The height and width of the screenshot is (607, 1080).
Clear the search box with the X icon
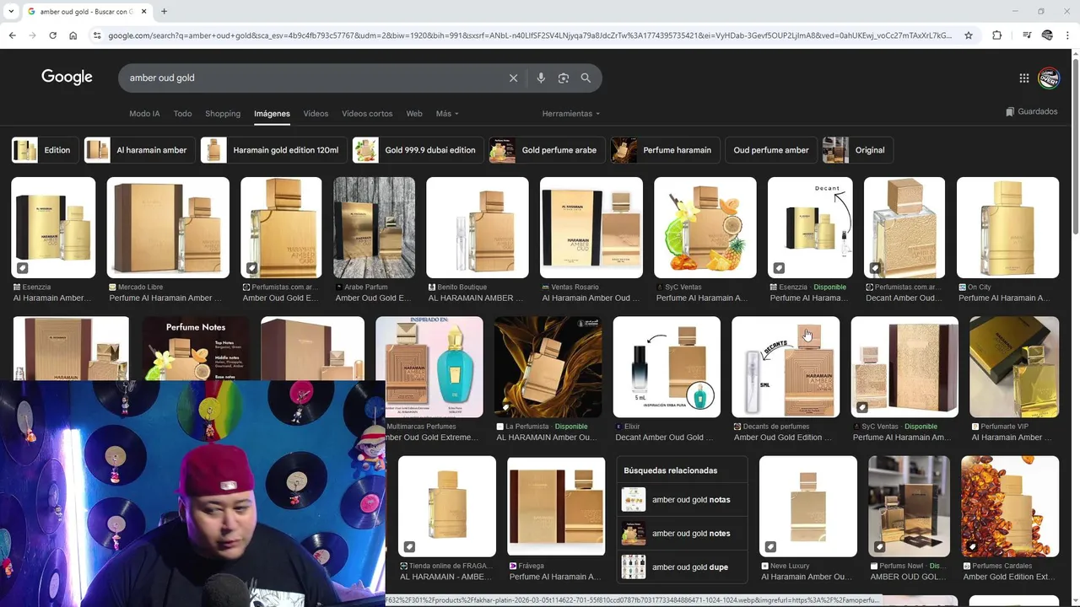coord(513,78)
